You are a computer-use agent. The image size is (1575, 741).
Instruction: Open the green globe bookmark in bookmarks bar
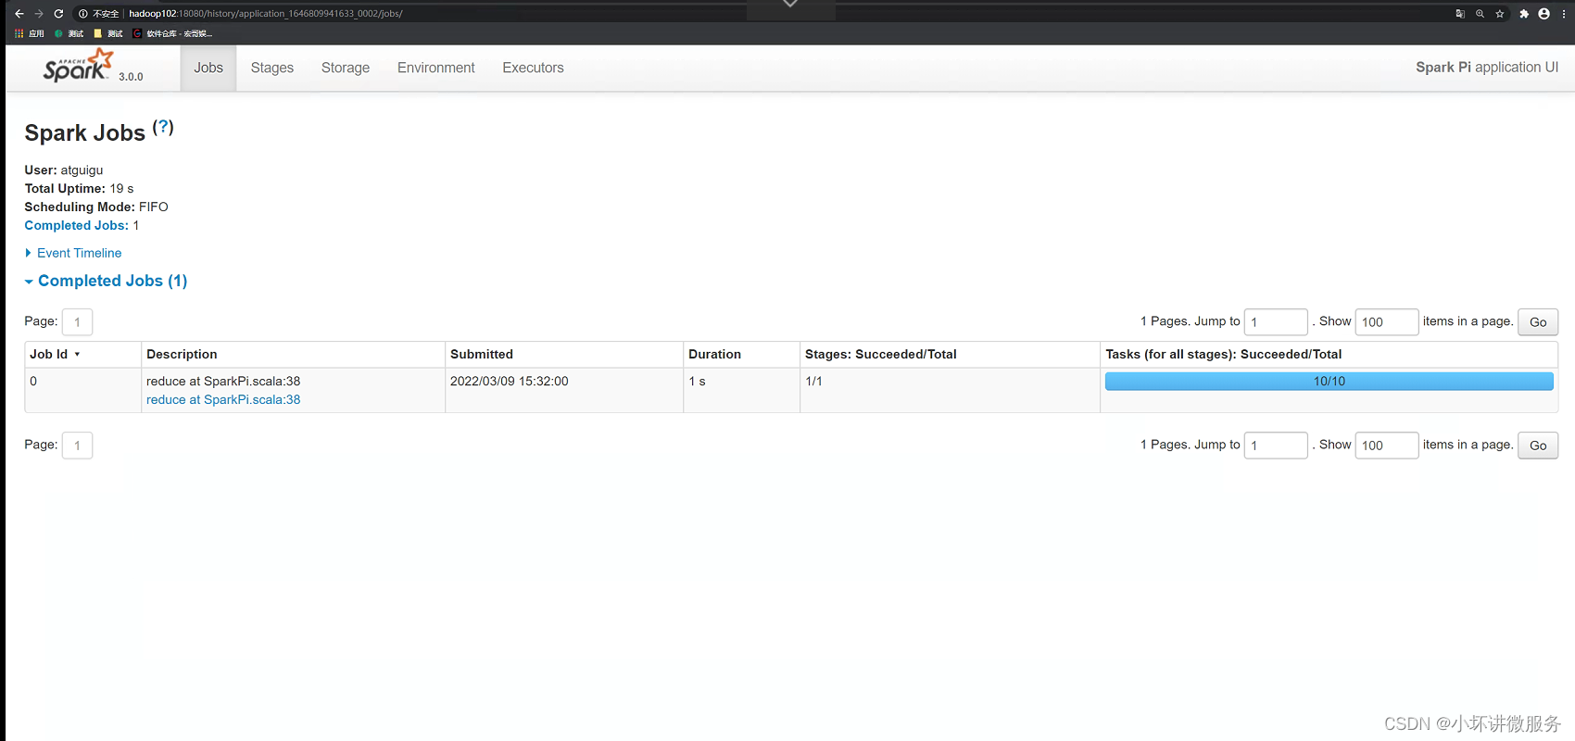69,33
